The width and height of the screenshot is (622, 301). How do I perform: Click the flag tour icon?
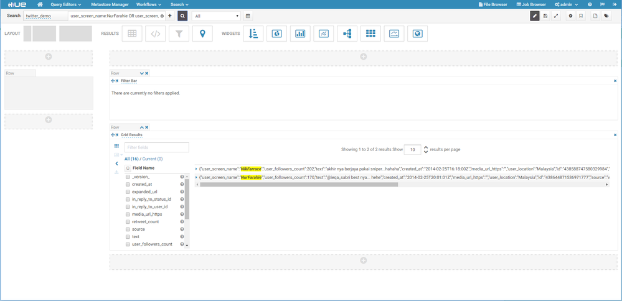(x=602, y=4)
